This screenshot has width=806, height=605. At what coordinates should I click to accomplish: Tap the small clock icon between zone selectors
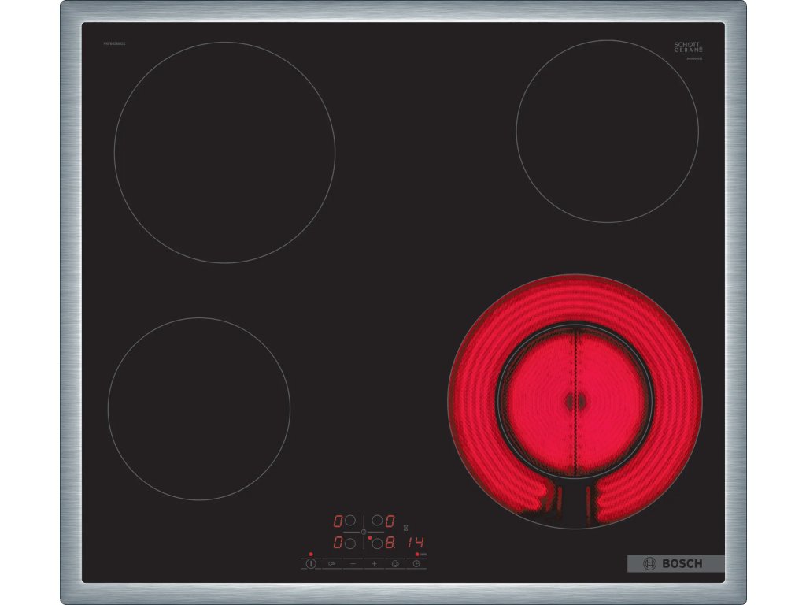tap(364, 533)
